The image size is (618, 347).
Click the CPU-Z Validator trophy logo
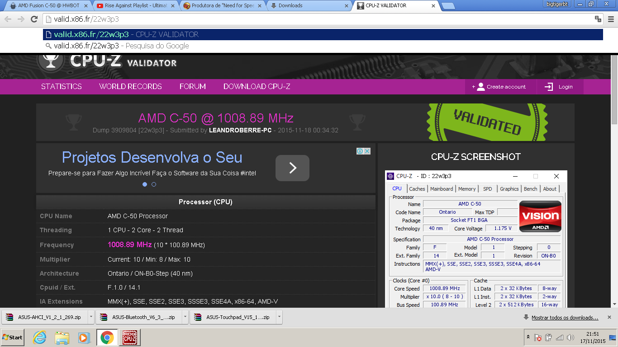[50, 61]
